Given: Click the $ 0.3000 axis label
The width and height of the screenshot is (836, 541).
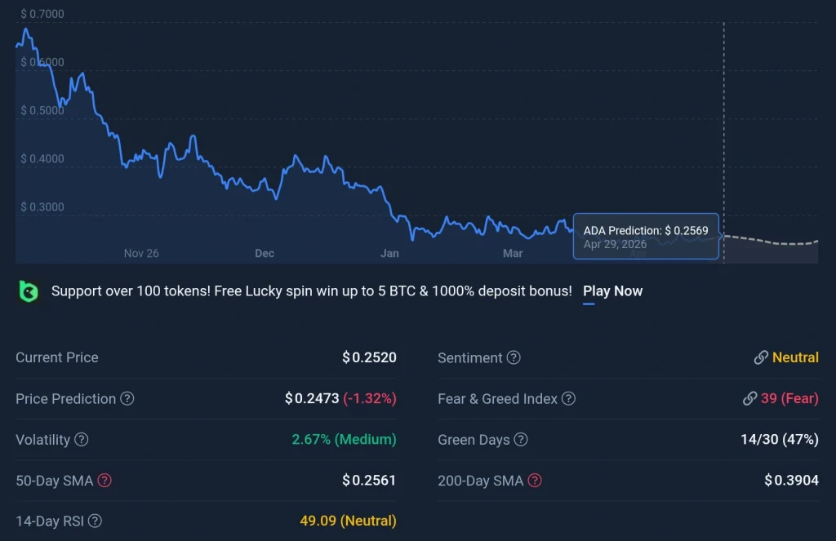Looking at the screenshot, I should pyautogui.click(x=42, y=206).
